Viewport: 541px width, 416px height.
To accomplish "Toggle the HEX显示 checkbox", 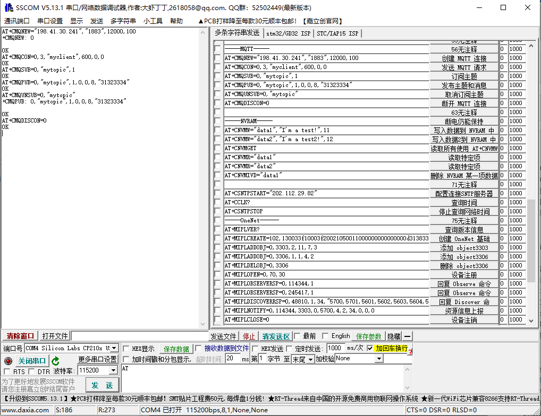I will point(126,349).
